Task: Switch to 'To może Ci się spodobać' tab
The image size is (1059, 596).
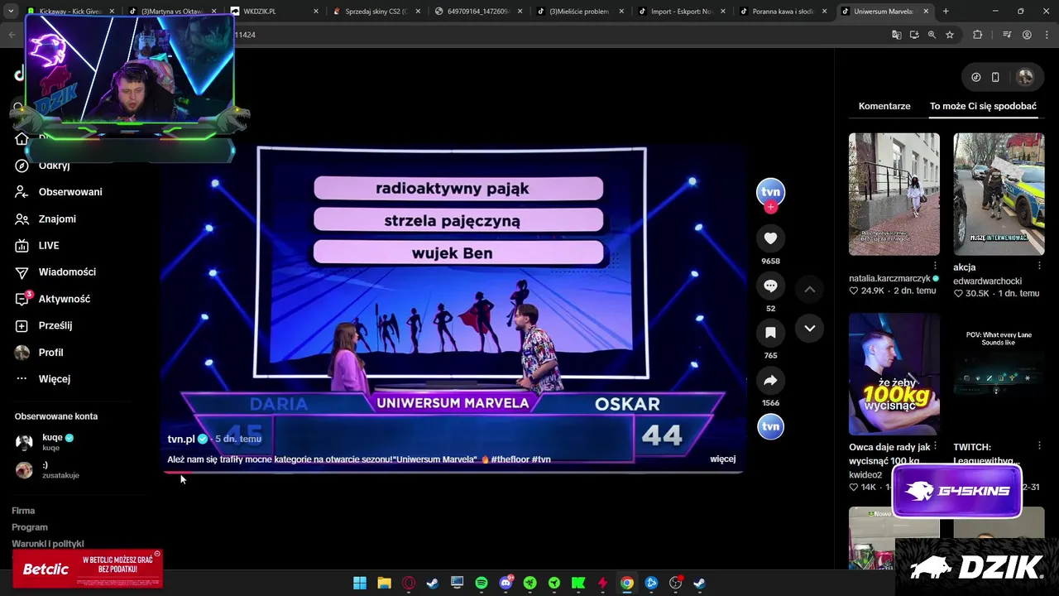Action: point(983,106)
